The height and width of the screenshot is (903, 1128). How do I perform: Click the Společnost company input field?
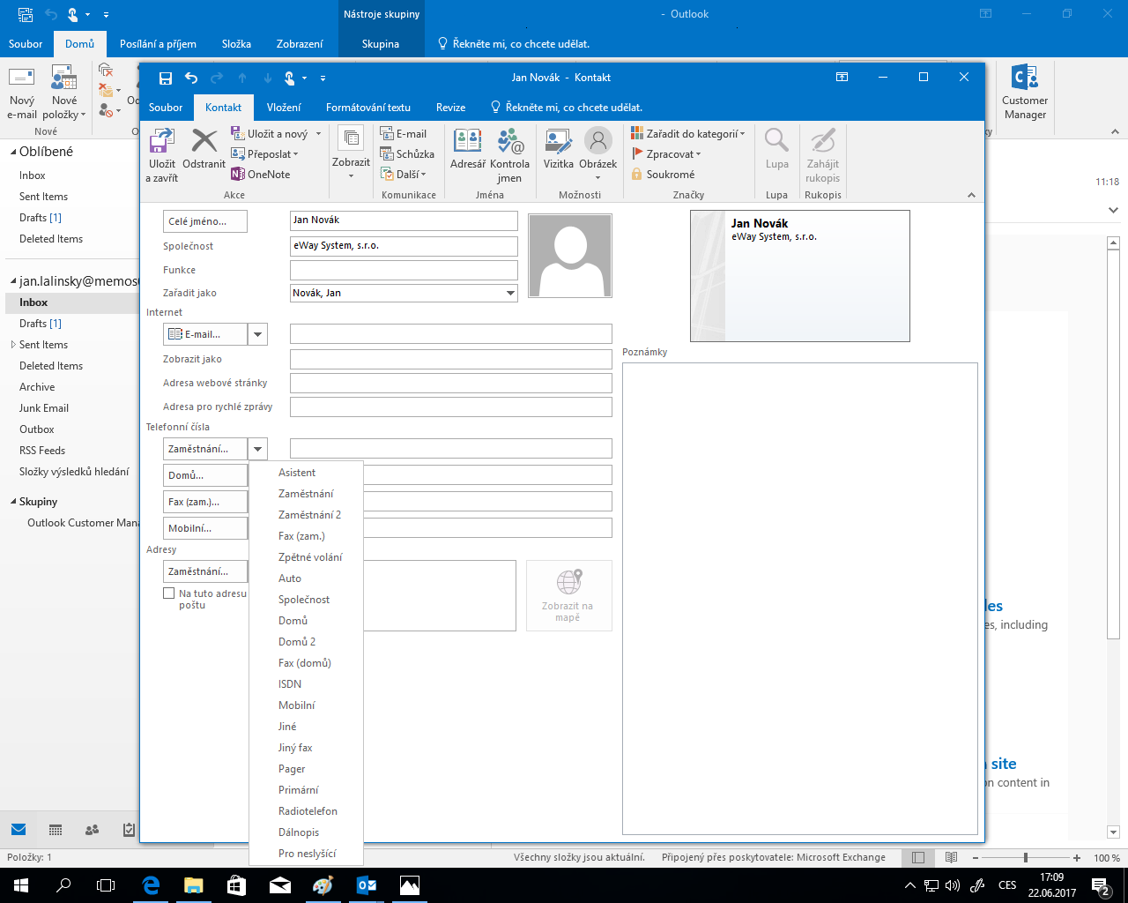[404, 246]
